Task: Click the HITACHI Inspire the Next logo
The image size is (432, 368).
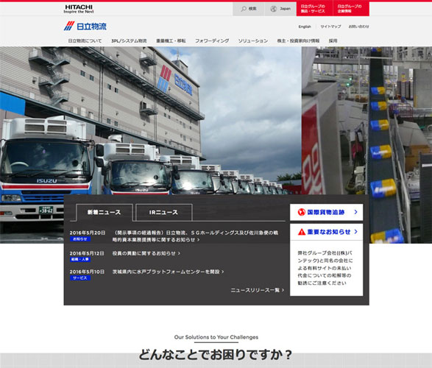Action: point(79,9)
